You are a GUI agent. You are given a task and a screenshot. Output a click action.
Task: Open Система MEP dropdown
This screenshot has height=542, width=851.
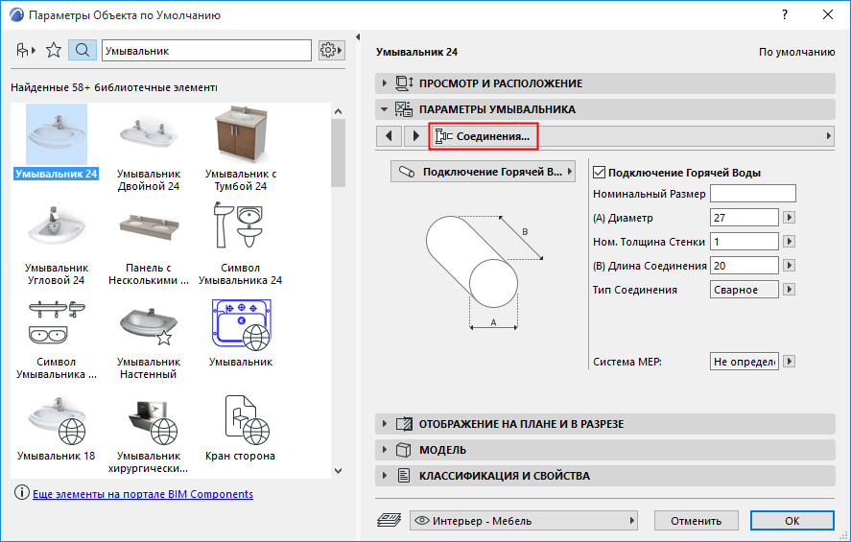click(x=790, y=361)
